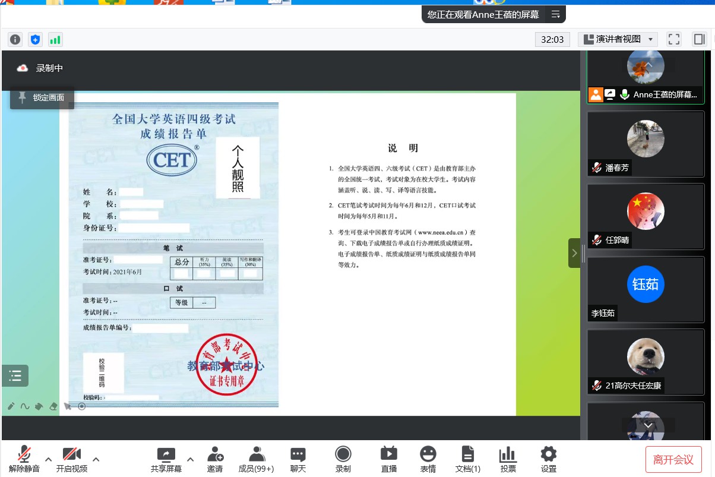Expand video options arrow beside 开启视频
The width and height of the screenshot is (715, 477).
(x=96, y=459)
